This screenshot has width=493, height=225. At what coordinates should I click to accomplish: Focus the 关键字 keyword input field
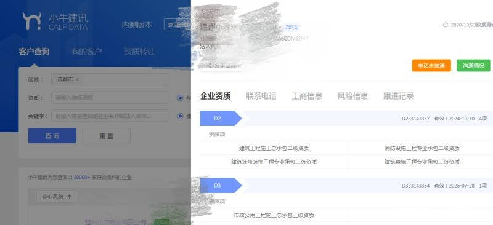110,116
